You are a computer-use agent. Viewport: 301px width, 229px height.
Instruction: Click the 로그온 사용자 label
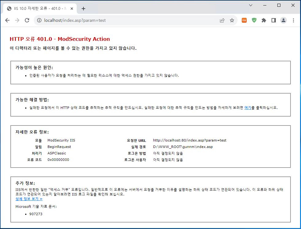click(x=135, y=160)
